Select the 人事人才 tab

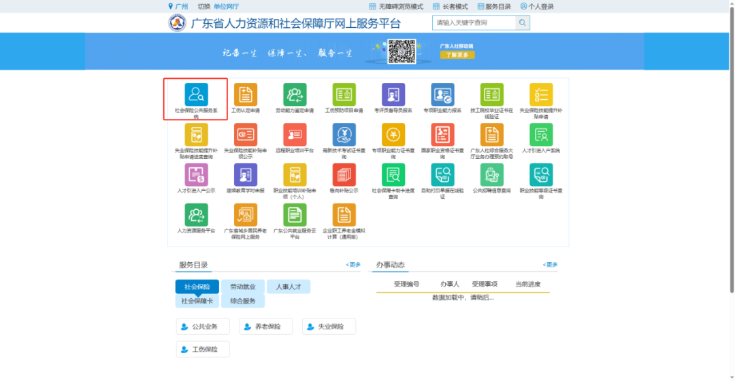pos(289,287)
